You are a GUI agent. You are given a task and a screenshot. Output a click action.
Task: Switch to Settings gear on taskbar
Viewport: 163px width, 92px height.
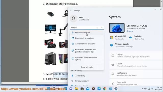click(x=116, y=89)
